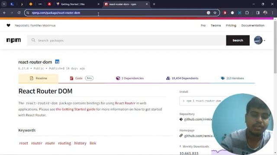Click the address bar URL
Image resolution: width=277 pixels, height=155 pixels.
tap(56, 12)
